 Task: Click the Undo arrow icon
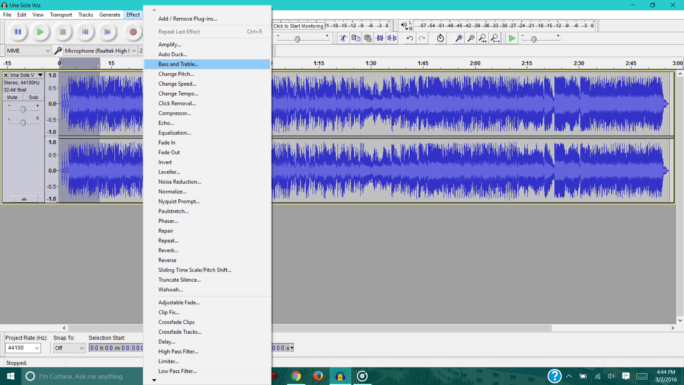click(x=410, y=38)
